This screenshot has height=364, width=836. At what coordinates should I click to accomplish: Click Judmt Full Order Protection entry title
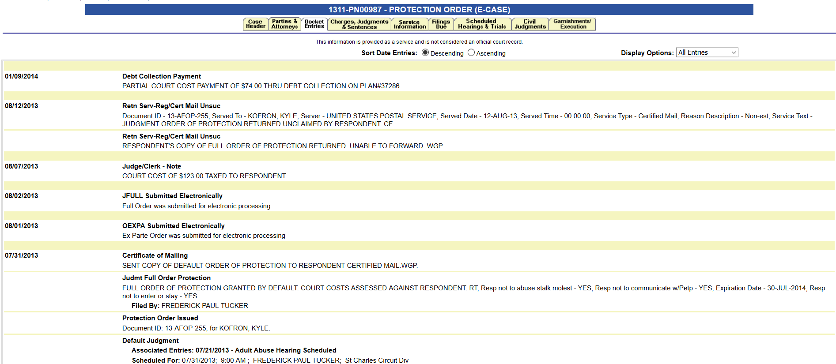[166, 278]
